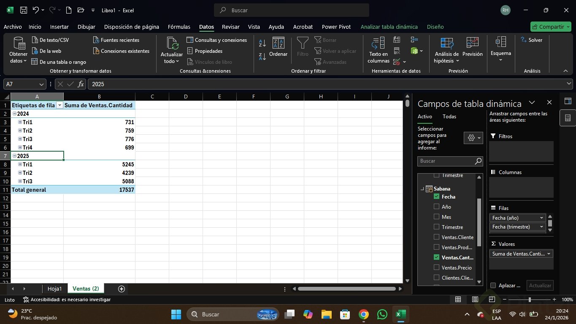Add a new sheet with plus icon
This screenshot has height=324, width=576.
click(x=122, y=289)
